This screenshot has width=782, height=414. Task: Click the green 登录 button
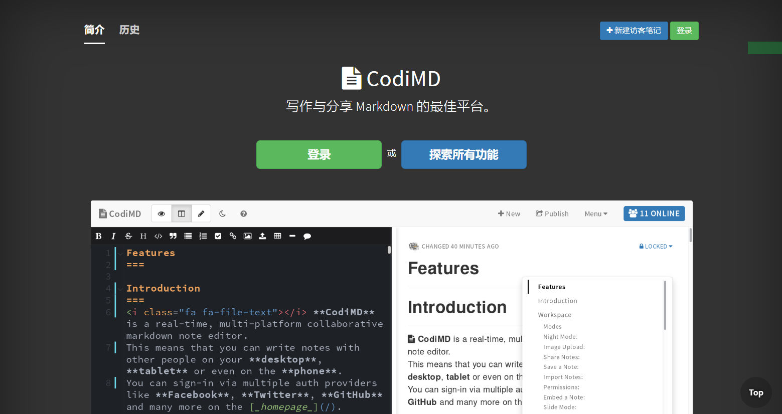tap(319, 154)
